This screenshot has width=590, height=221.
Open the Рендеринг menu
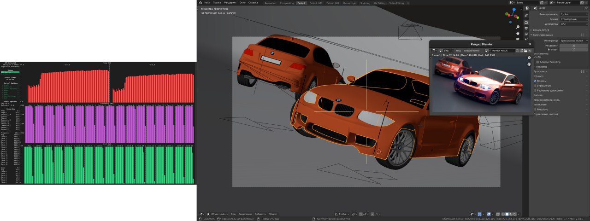[x=230, y=3]
